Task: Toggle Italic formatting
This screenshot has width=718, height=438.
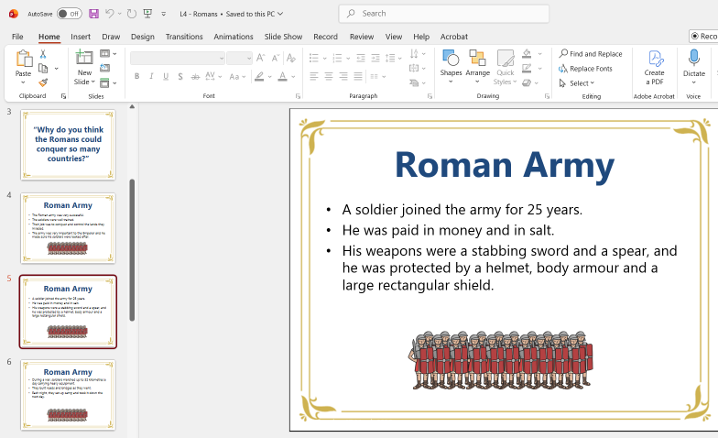Action: click(151, 77)
